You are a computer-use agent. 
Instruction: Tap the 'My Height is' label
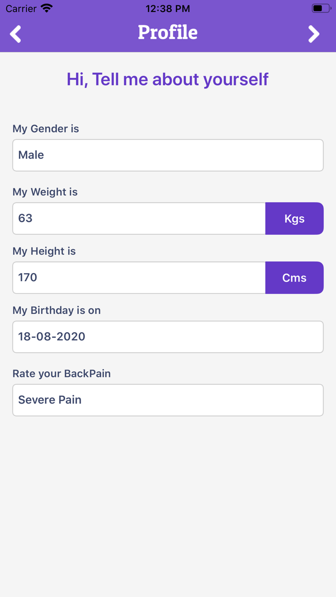pyautogui.click(x=44, y=251)
